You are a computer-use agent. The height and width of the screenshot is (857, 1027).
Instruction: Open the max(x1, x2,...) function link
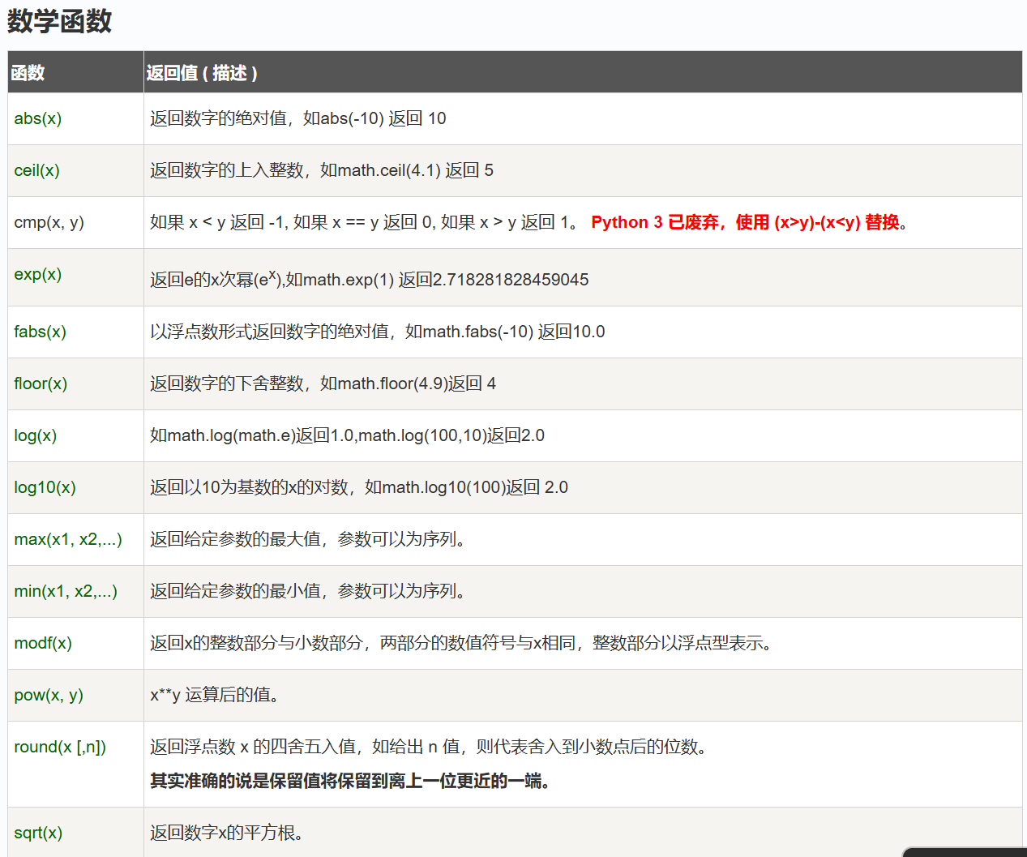[x=67, y=539]
